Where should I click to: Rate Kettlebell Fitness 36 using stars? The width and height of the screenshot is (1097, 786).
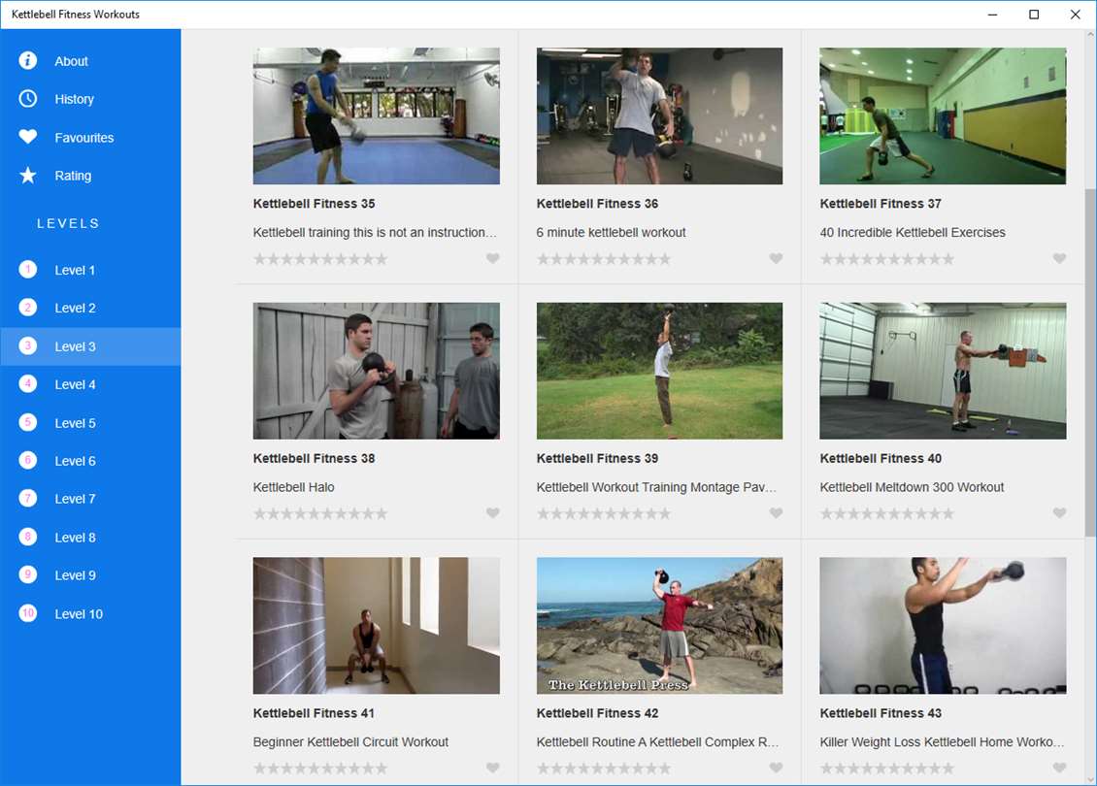[x=604, y=259]
